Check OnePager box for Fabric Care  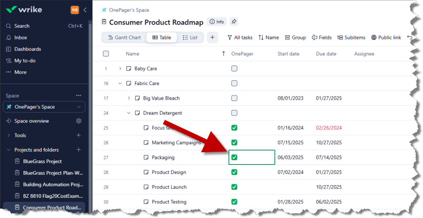coord(234,83)
